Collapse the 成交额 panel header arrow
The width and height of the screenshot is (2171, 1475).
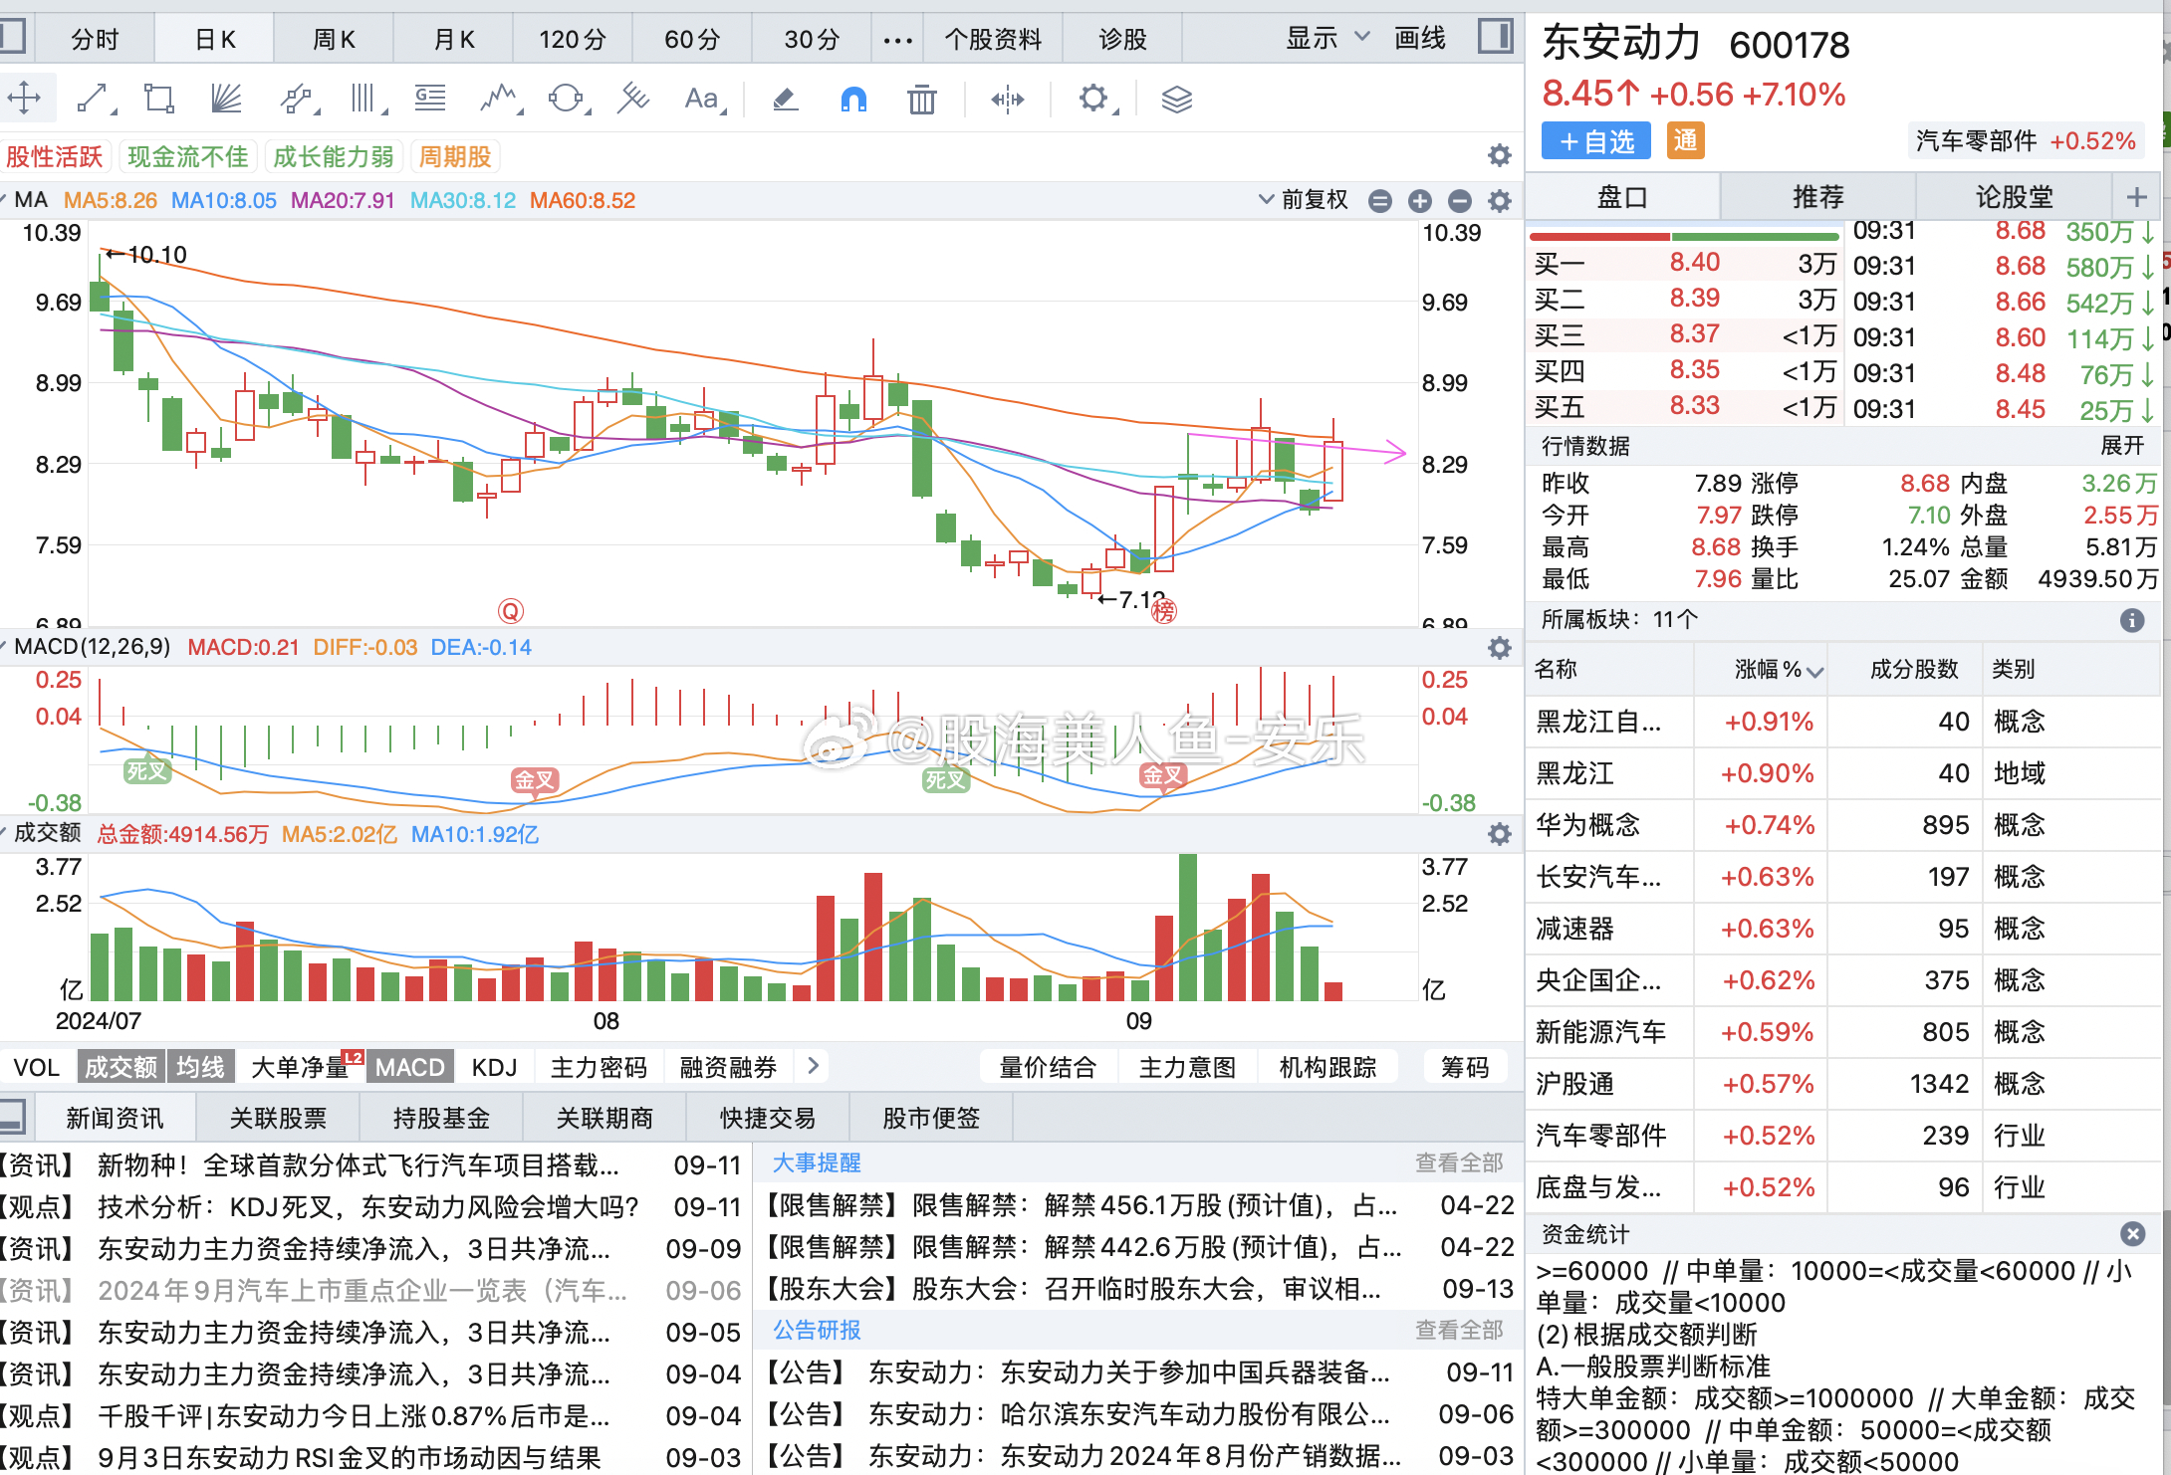coord(4,833)
